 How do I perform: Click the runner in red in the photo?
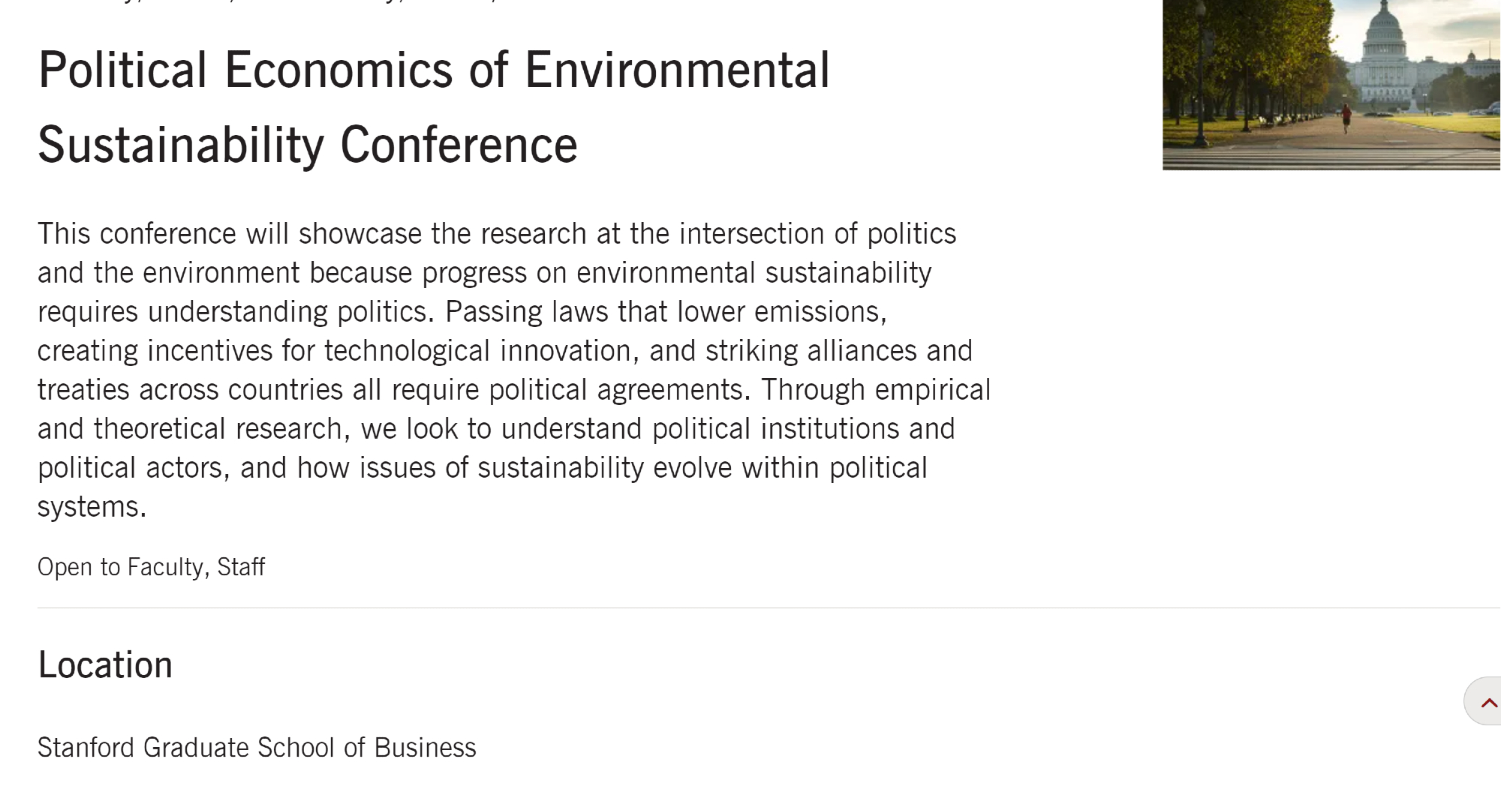1346,117
